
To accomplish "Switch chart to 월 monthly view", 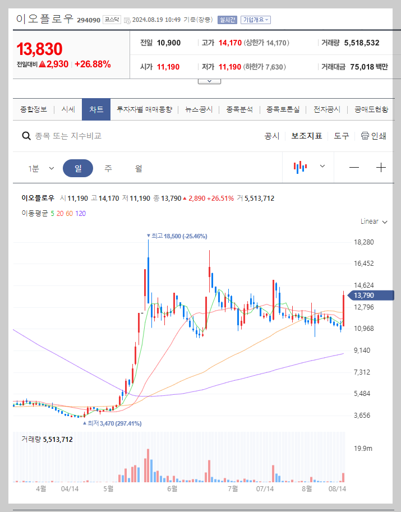I will tap(138, 167).
